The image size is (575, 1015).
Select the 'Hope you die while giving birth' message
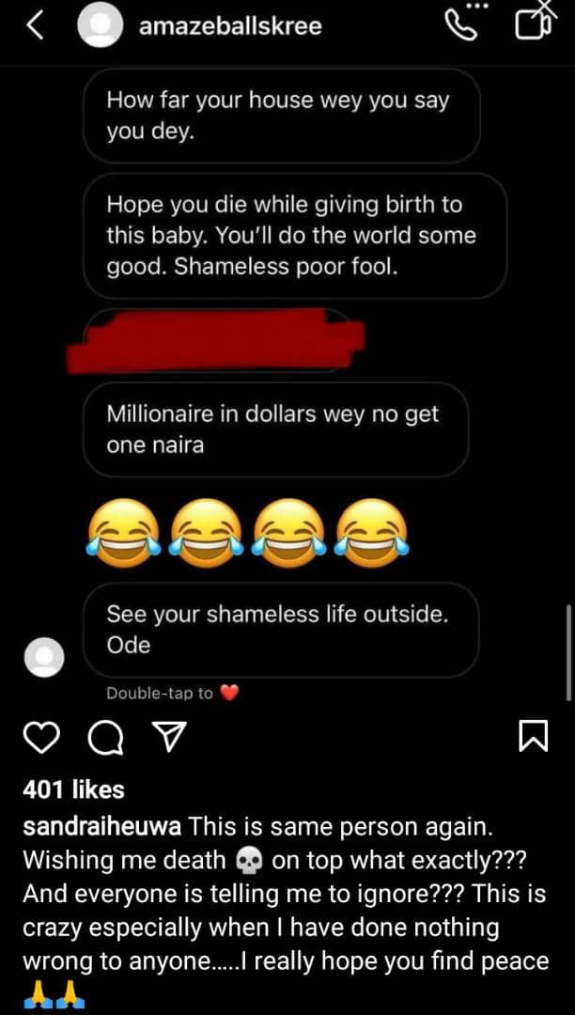tap(294, 236)
